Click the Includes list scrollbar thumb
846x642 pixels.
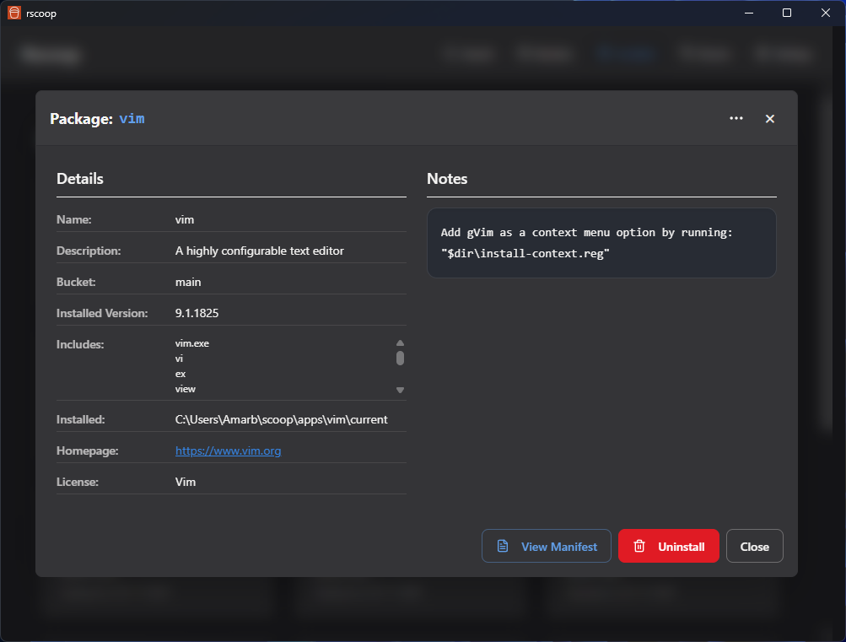tap(400, 359)
